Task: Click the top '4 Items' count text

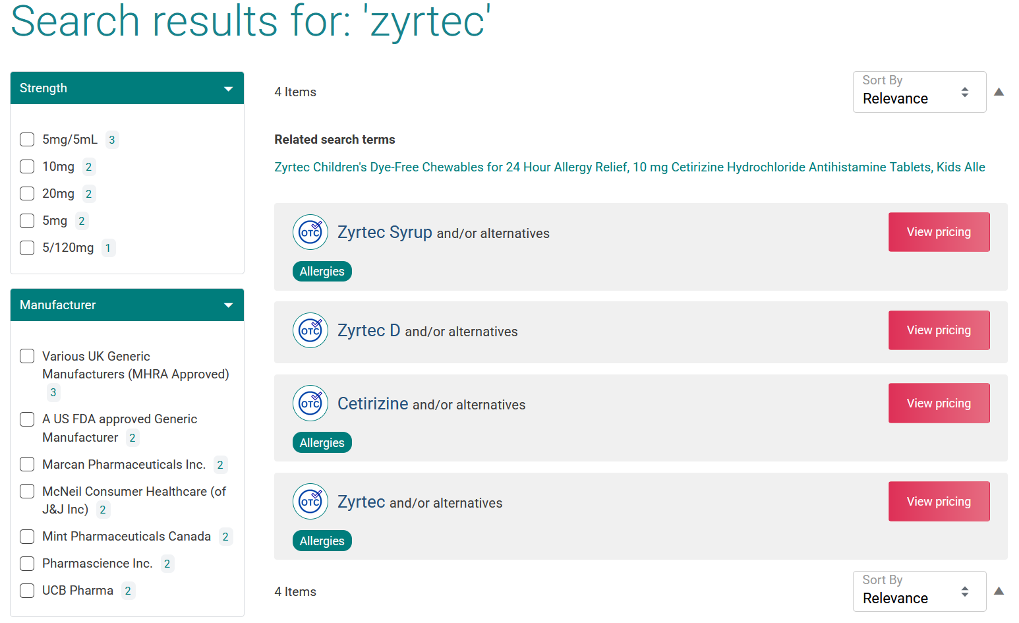Action: (295, 92)
